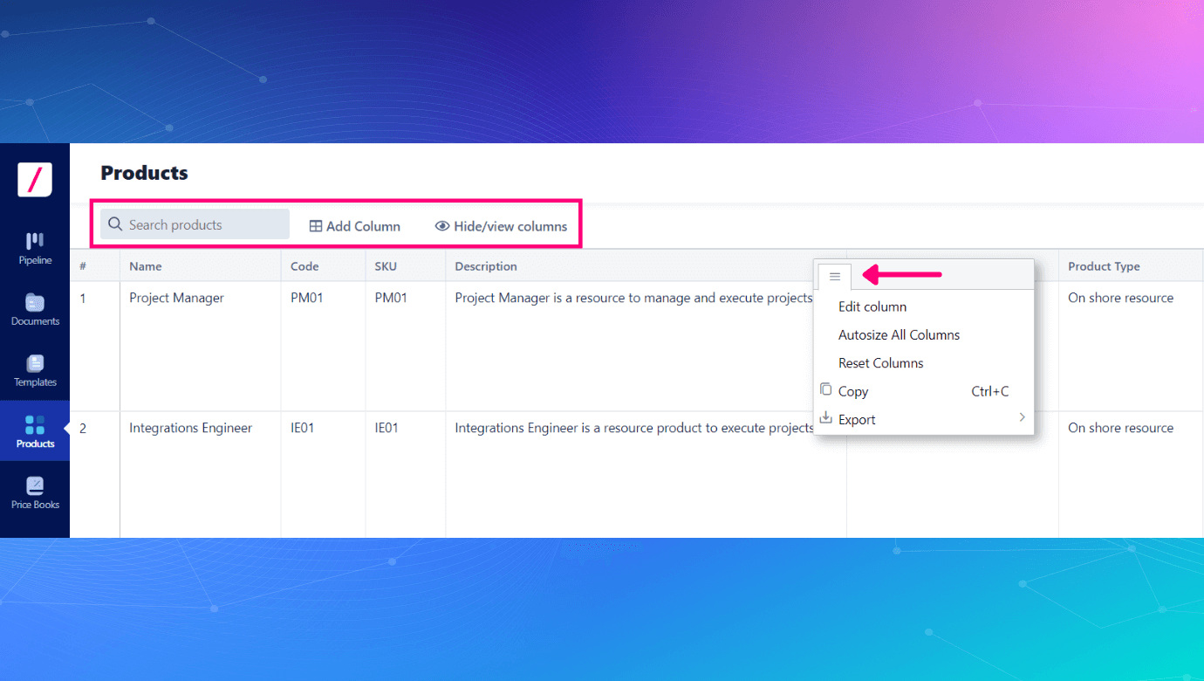Toggle Hide/view columns
Image resolution: width=1204 pixels, height=681 pixels.
[501, 226]
